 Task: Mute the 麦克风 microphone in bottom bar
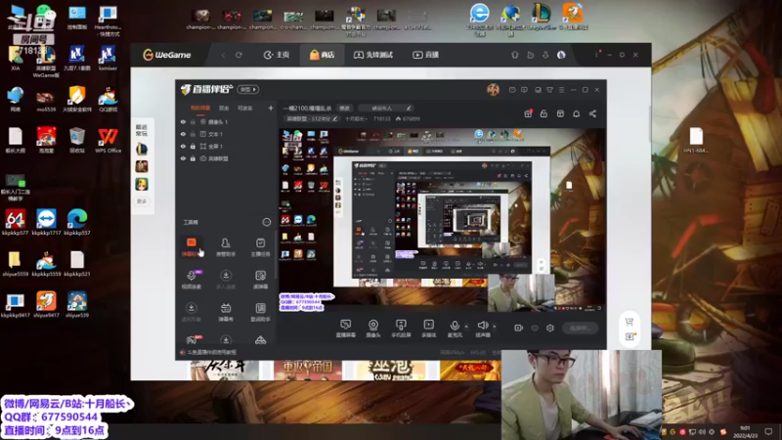tap(455, 329)
